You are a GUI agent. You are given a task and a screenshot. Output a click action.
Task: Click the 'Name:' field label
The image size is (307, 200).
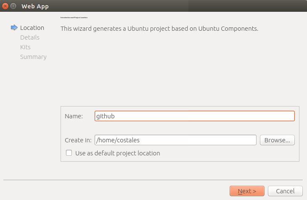(74, 116)
